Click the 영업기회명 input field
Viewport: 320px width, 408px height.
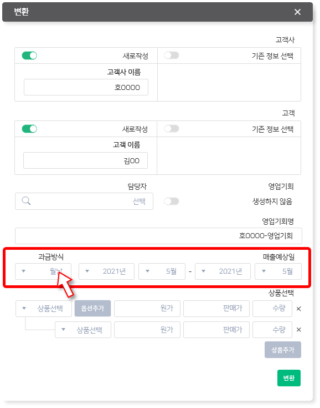158,236
